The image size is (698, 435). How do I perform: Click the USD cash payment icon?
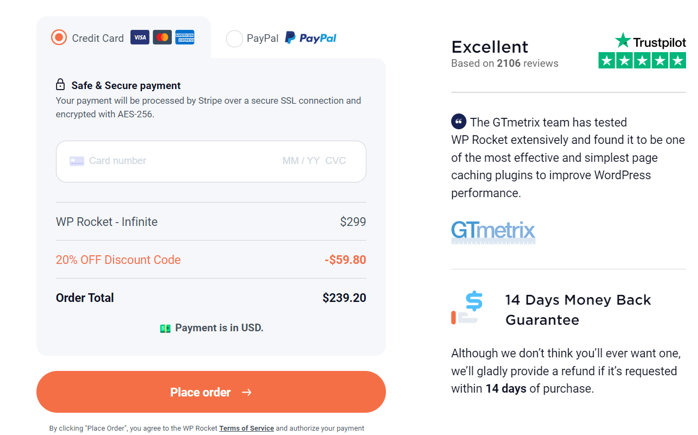point(164,327)
